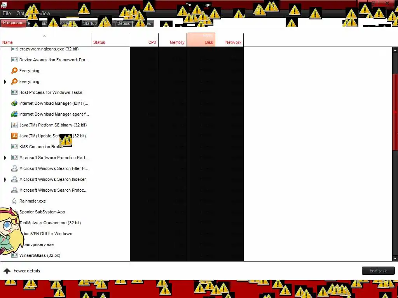Expand Microsoft Windows Search Indexer row

coord(5,179)
